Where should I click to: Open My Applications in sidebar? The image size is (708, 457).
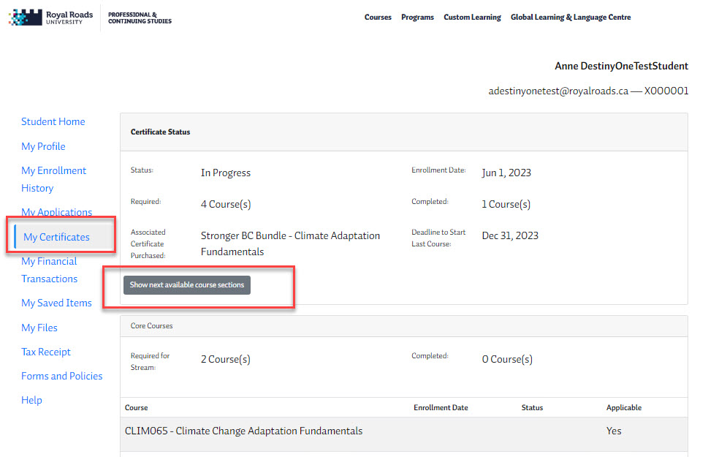click(56, 211)
